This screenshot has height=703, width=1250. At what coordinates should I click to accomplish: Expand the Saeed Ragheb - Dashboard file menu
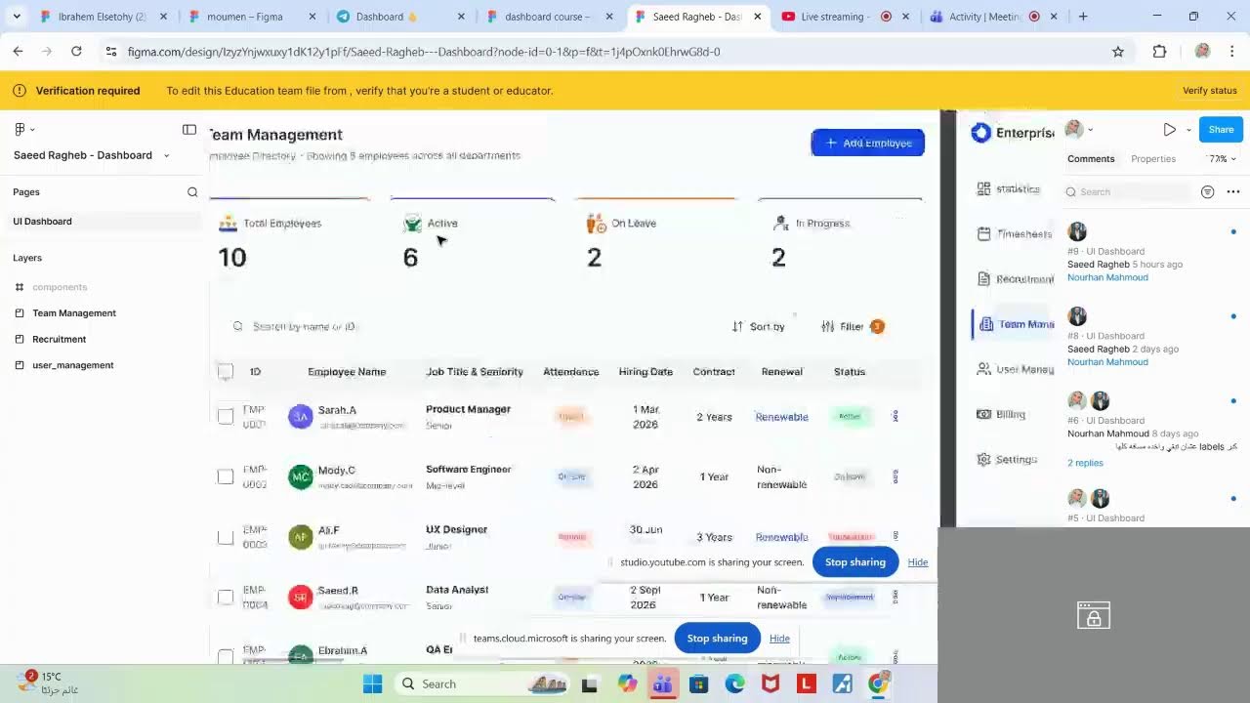166,156
